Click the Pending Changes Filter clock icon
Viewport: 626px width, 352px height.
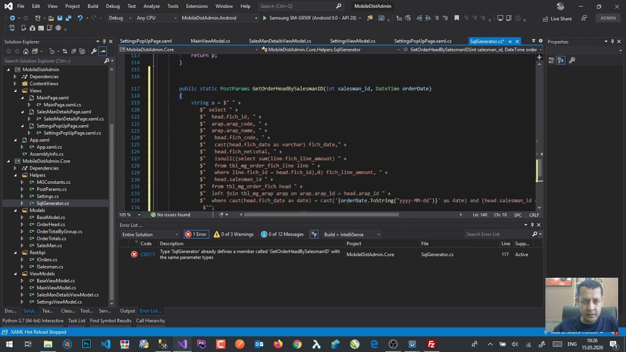(52, 51)
